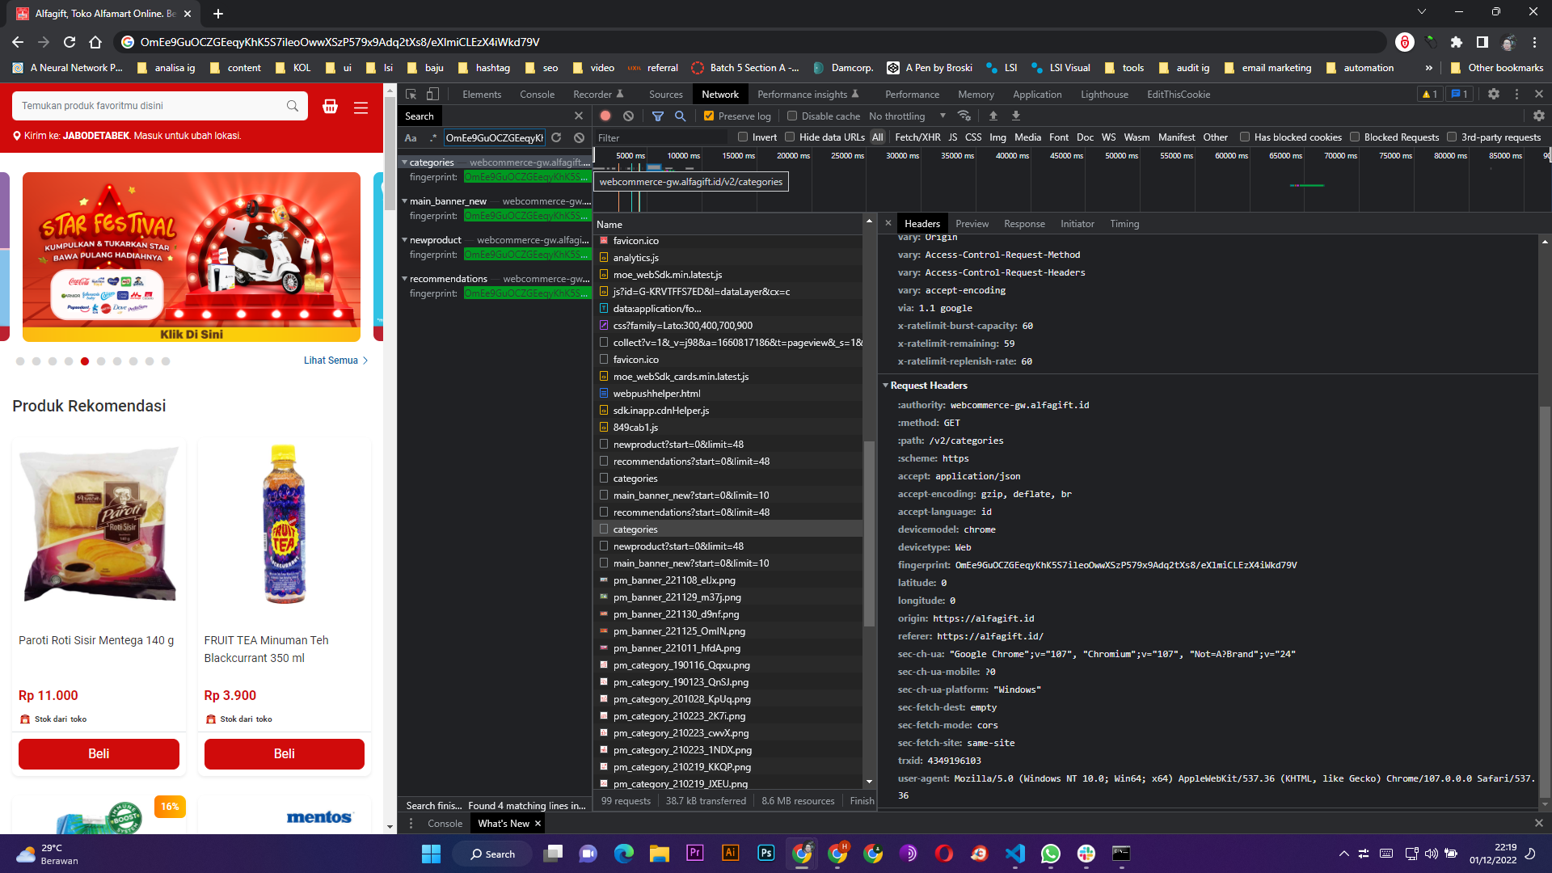Open network conditions wifi icon

pyautogui.click(x=964, y=116)
